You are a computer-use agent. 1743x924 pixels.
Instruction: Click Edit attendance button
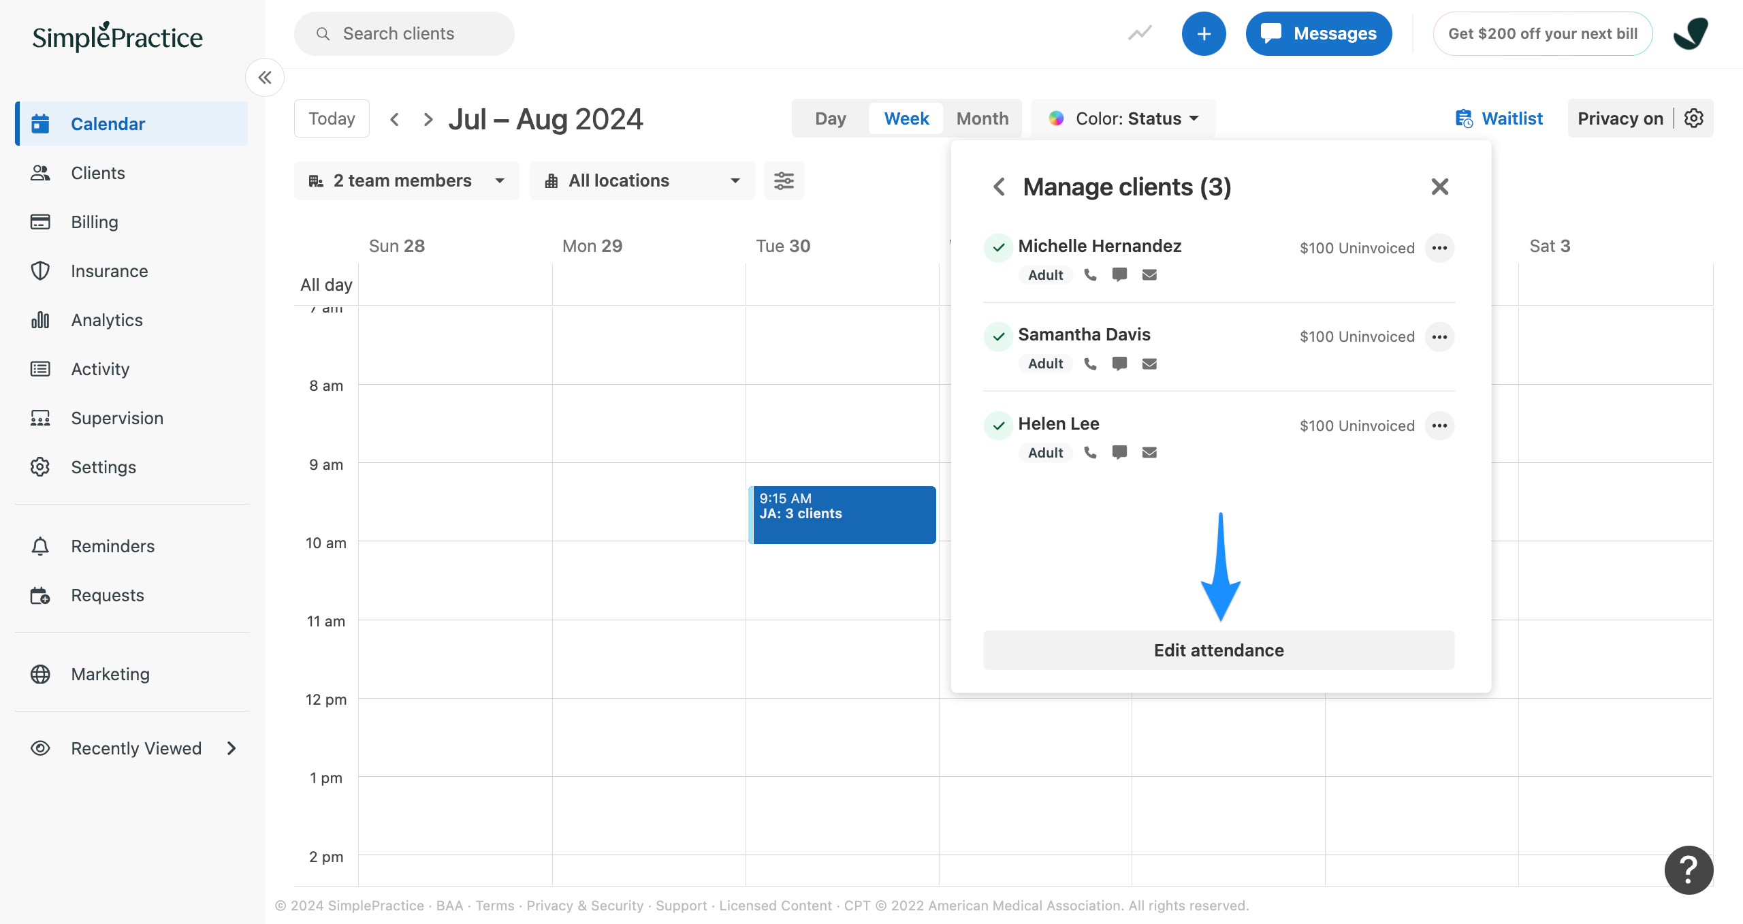1219,650
